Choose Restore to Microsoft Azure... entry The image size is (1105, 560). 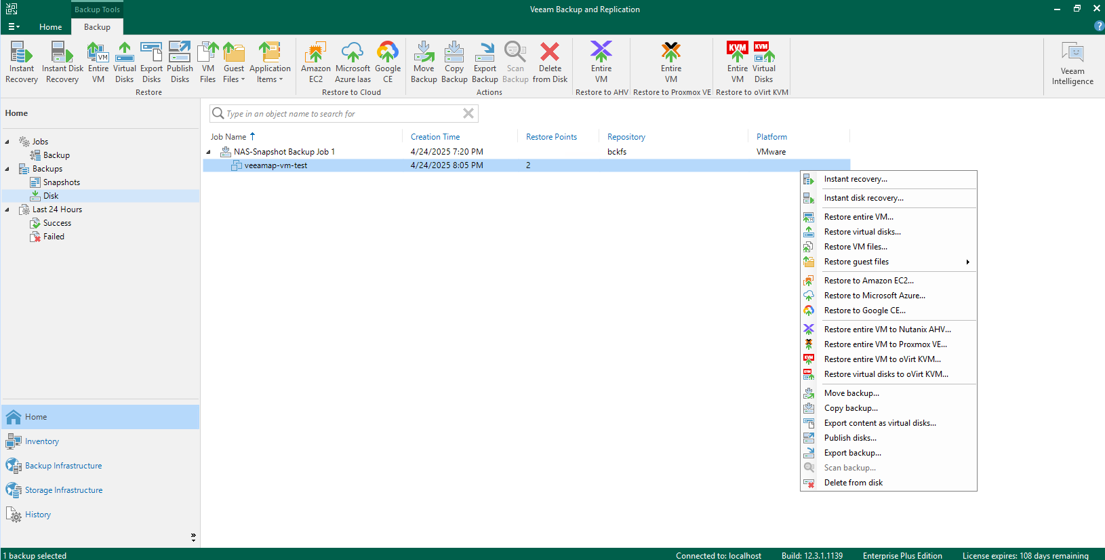coord(889,296)
